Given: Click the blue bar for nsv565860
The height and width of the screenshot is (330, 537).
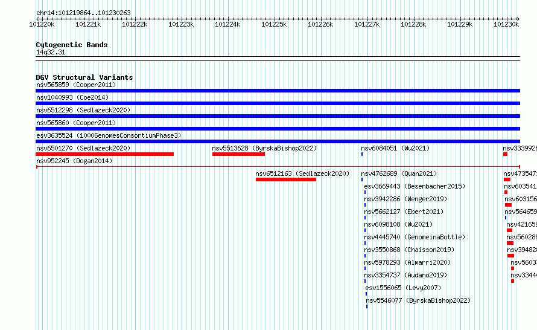Looking at the screenshot, I should pos(278,129).
